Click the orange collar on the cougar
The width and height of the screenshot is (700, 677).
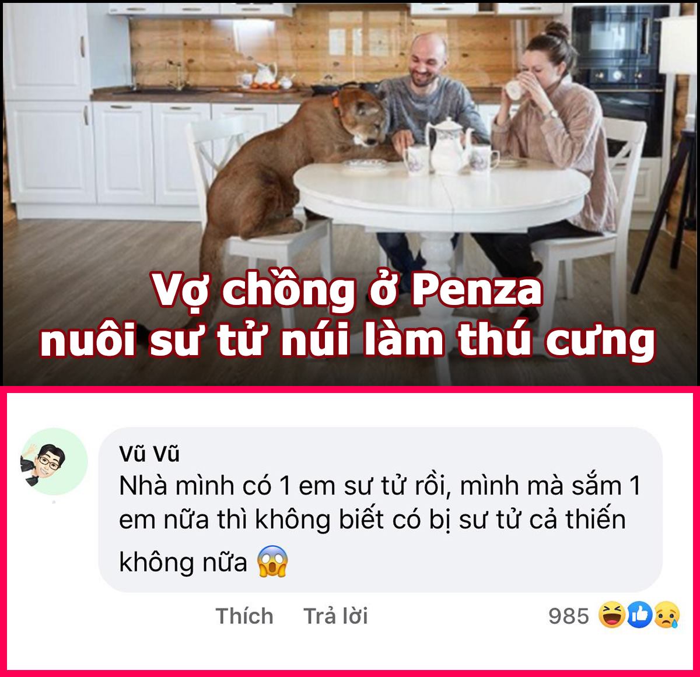click(337, 99)
